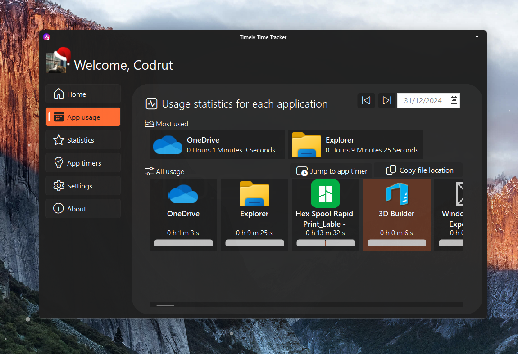This screenshot has height=354, width=518.
Task: Open the calendar date picker icon
Action: pyautogui.click(x=454, y=100)
